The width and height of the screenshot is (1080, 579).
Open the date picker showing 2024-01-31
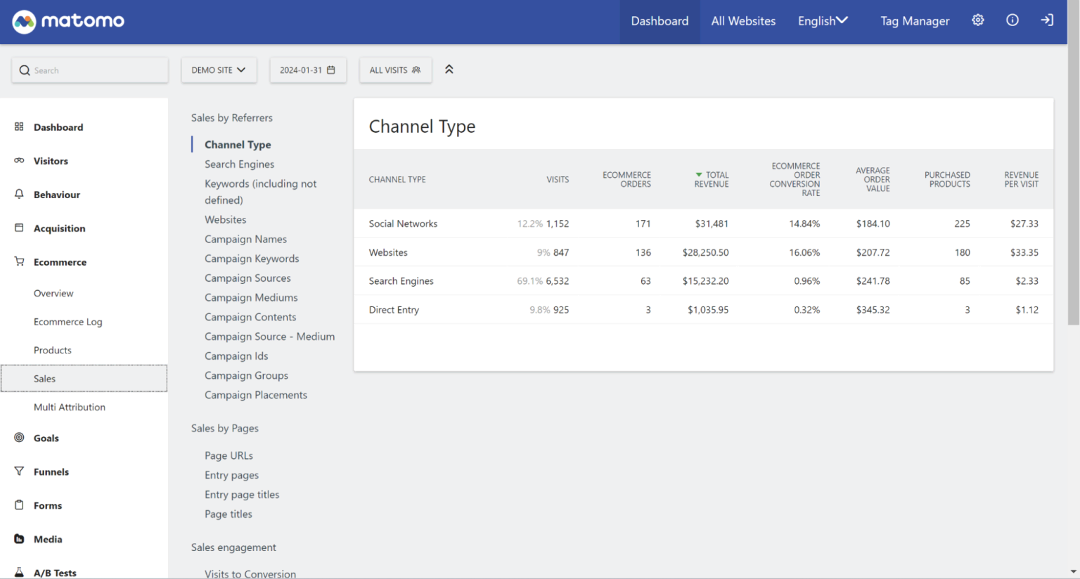point(308,70)
